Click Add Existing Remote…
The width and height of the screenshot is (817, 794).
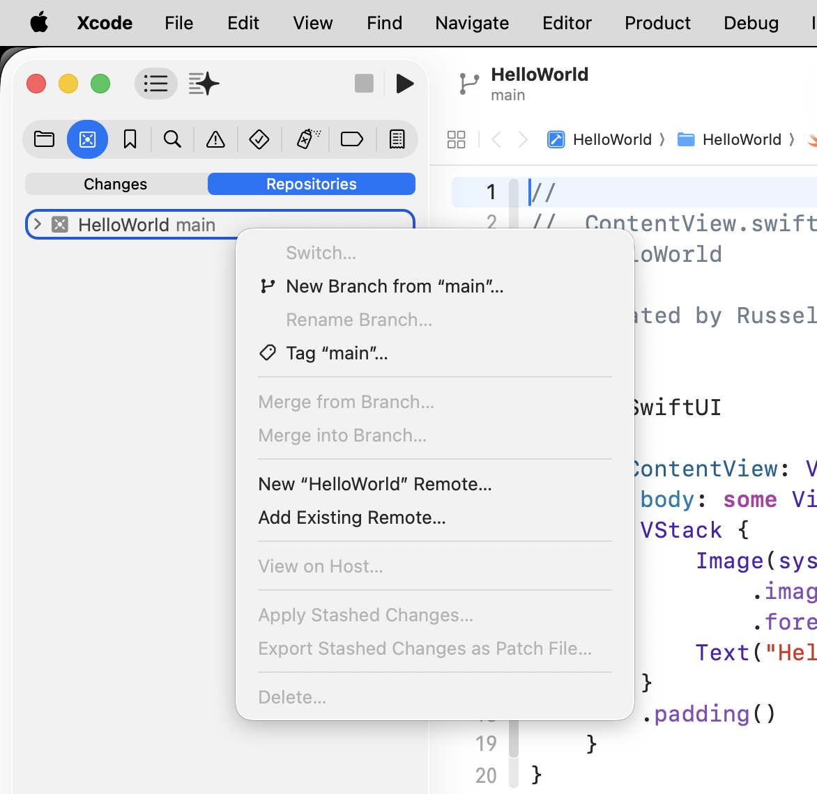tap(351, 517)
